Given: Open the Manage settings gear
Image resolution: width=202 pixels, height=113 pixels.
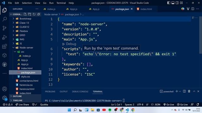Looking at the screenshot, I should click(x=4, y=98).
